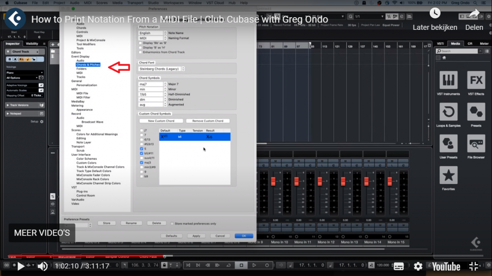Screen dimensions: 492x276
Task: Switch to the Meter rack tab
Action: point(484,43)
